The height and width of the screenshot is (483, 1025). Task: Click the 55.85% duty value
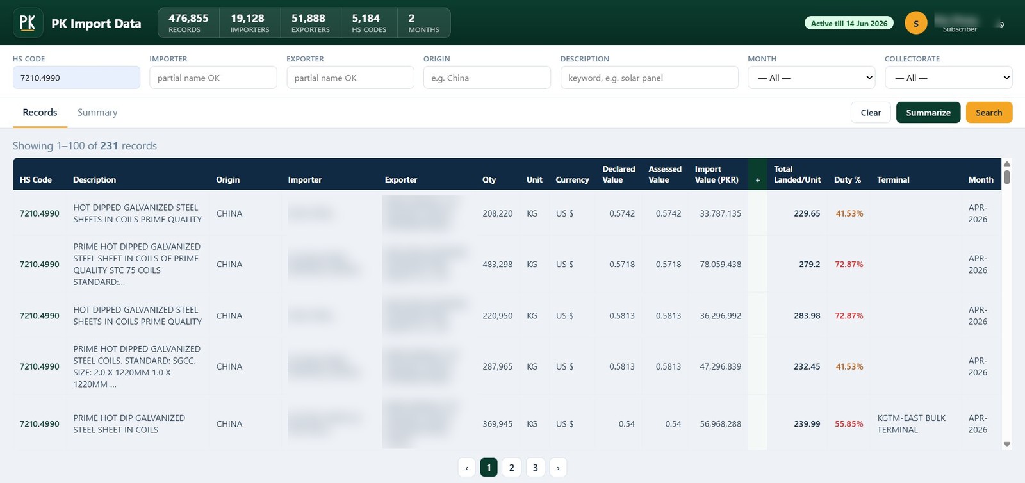[x=849, y=424]
